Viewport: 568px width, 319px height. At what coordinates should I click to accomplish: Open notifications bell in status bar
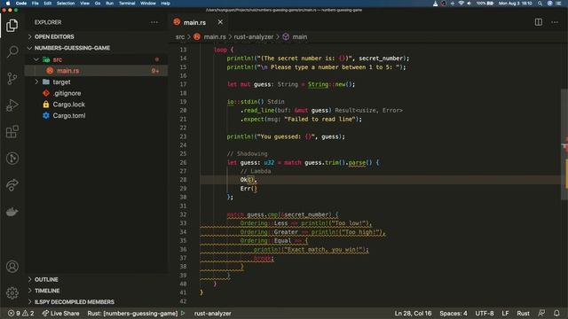pyautogui.click(x=556, y=313)
